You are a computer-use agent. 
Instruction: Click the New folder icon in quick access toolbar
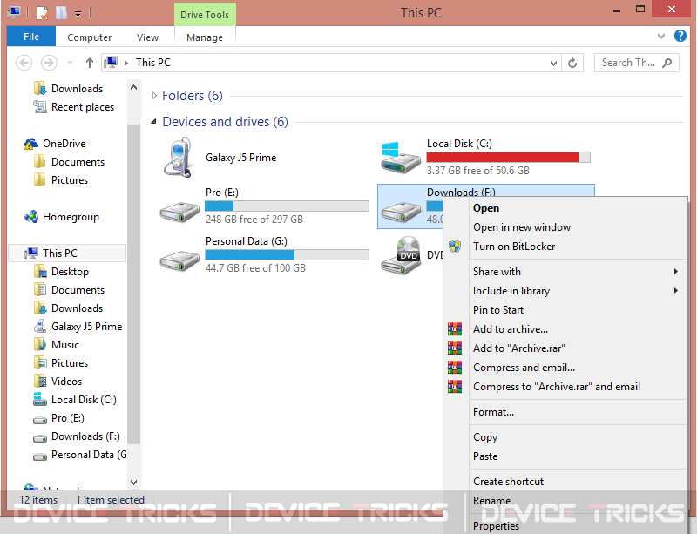[61, 13]
